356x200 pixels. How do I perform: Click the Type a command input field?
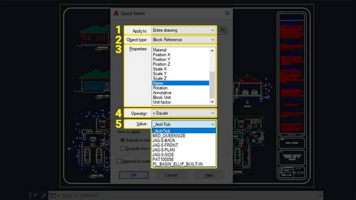[x=188, y=195]
